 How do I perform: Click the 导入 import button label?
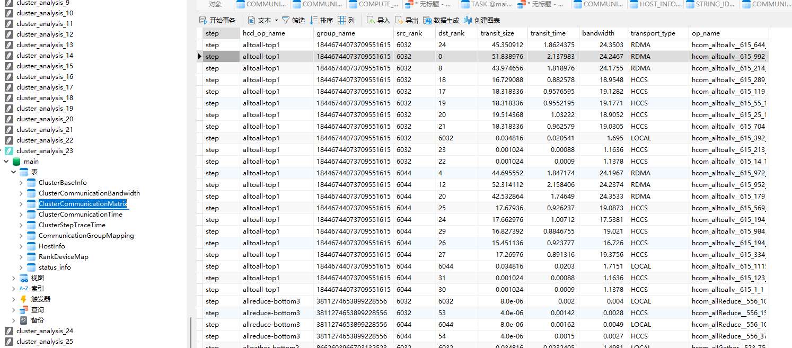384,21
